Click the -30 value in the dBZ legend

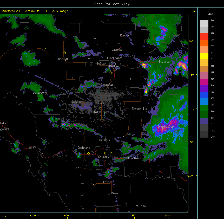(213, 137)
